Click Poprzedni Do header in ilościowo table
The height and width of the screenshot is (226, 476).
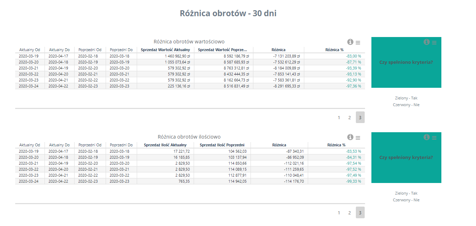[121, 145]
